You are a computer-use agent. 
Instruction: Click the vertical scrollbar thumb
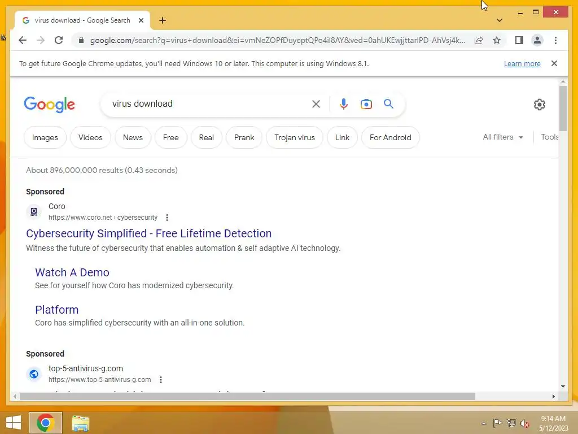tap(563, 108)
